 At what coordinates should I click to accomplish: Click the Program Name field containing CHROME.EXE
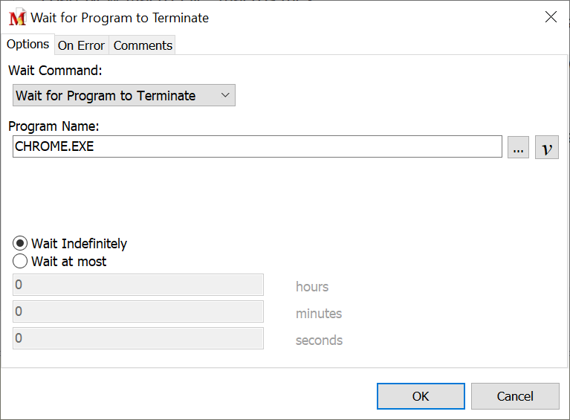[x=257, y=146]
